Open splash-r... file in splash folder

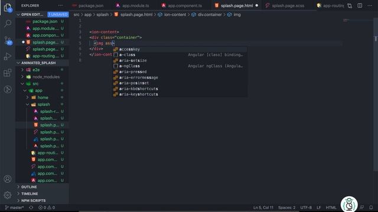[49, 111]
